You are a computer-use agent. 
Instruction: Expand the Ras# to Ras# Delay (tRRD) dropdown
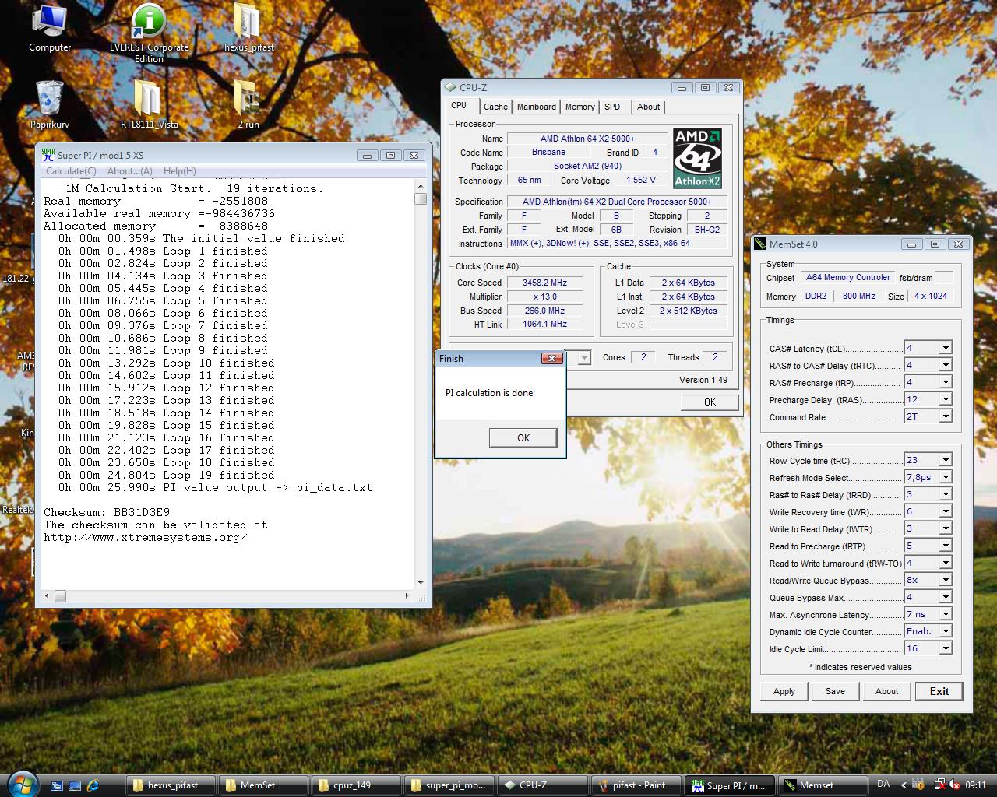945,494
